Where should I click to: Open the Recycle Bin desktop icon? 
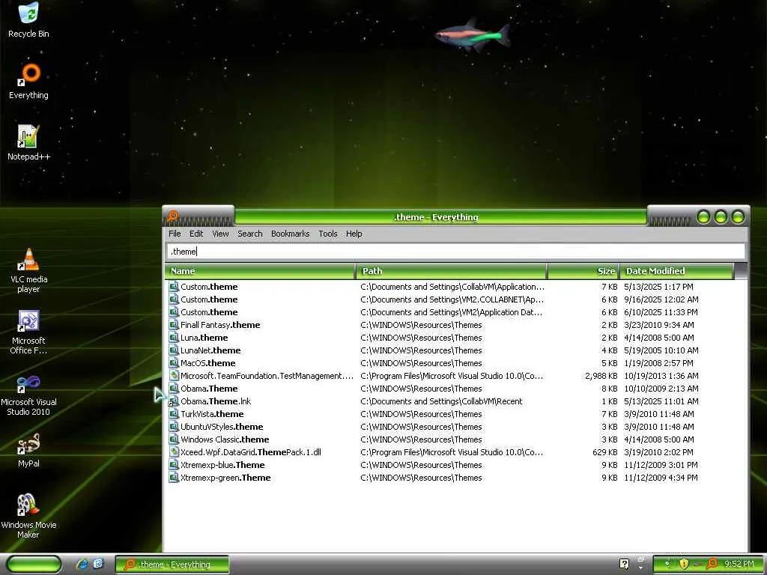(x=28, y=19)
